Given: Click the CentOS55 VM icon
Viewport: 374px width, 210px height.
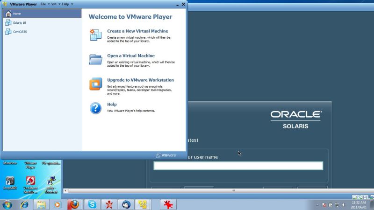Looking at the screenshot, I should click(8, 31).
